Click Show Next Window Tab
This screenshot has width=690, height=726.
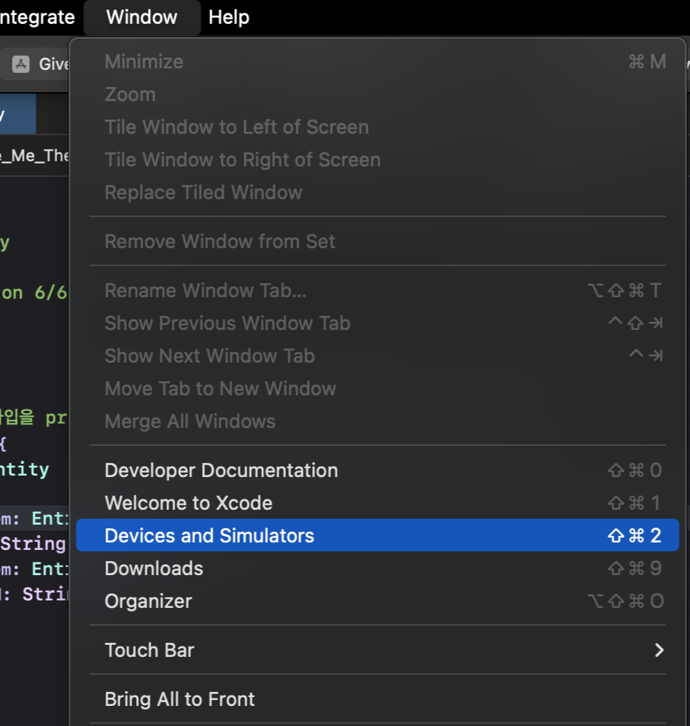pyautogui.click(x=377, y=356)
